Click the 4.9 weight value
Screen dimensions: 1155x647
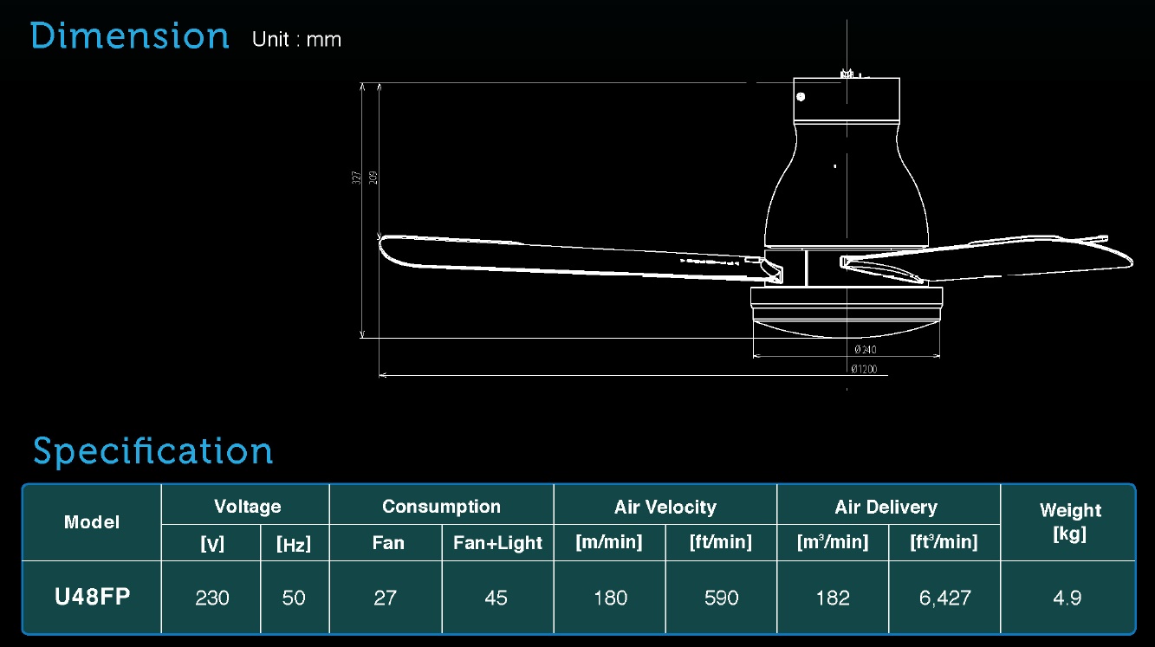1067,598
